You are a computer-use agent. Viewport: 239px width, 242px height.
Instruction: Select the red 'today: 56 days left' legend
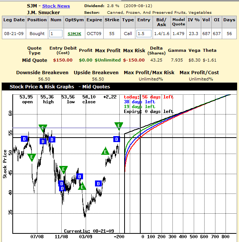click(148, 97)
